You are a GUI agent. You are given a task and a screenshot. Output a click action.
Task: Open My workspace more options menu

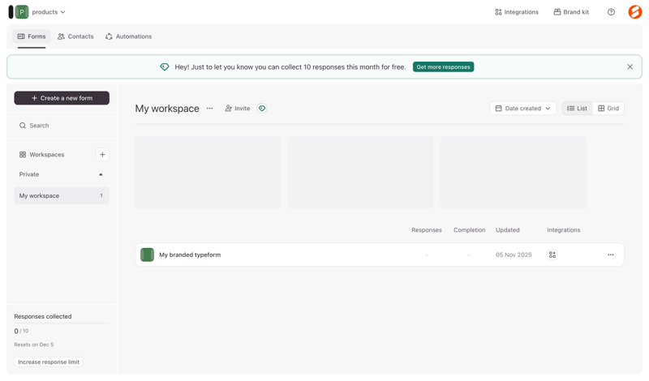209,109
